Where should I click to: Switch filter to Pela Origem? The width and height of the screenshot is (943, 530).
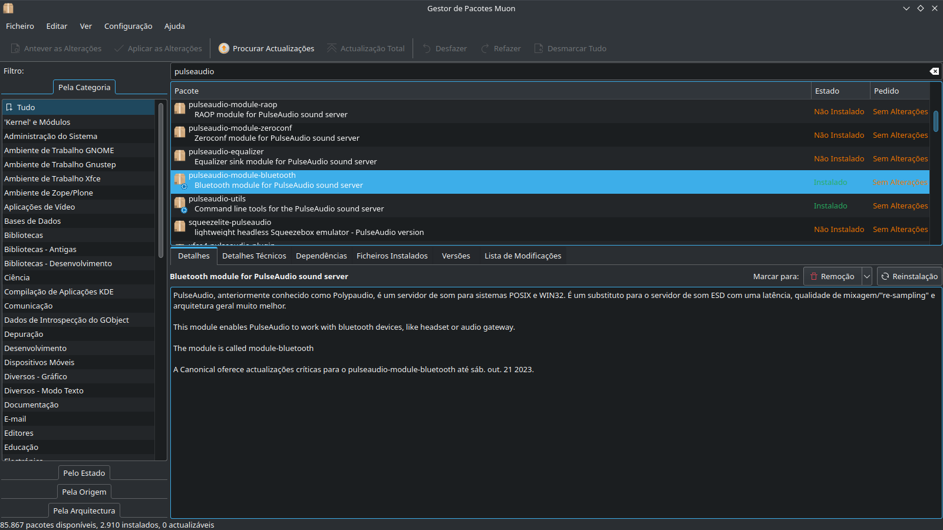coord(84,492)
